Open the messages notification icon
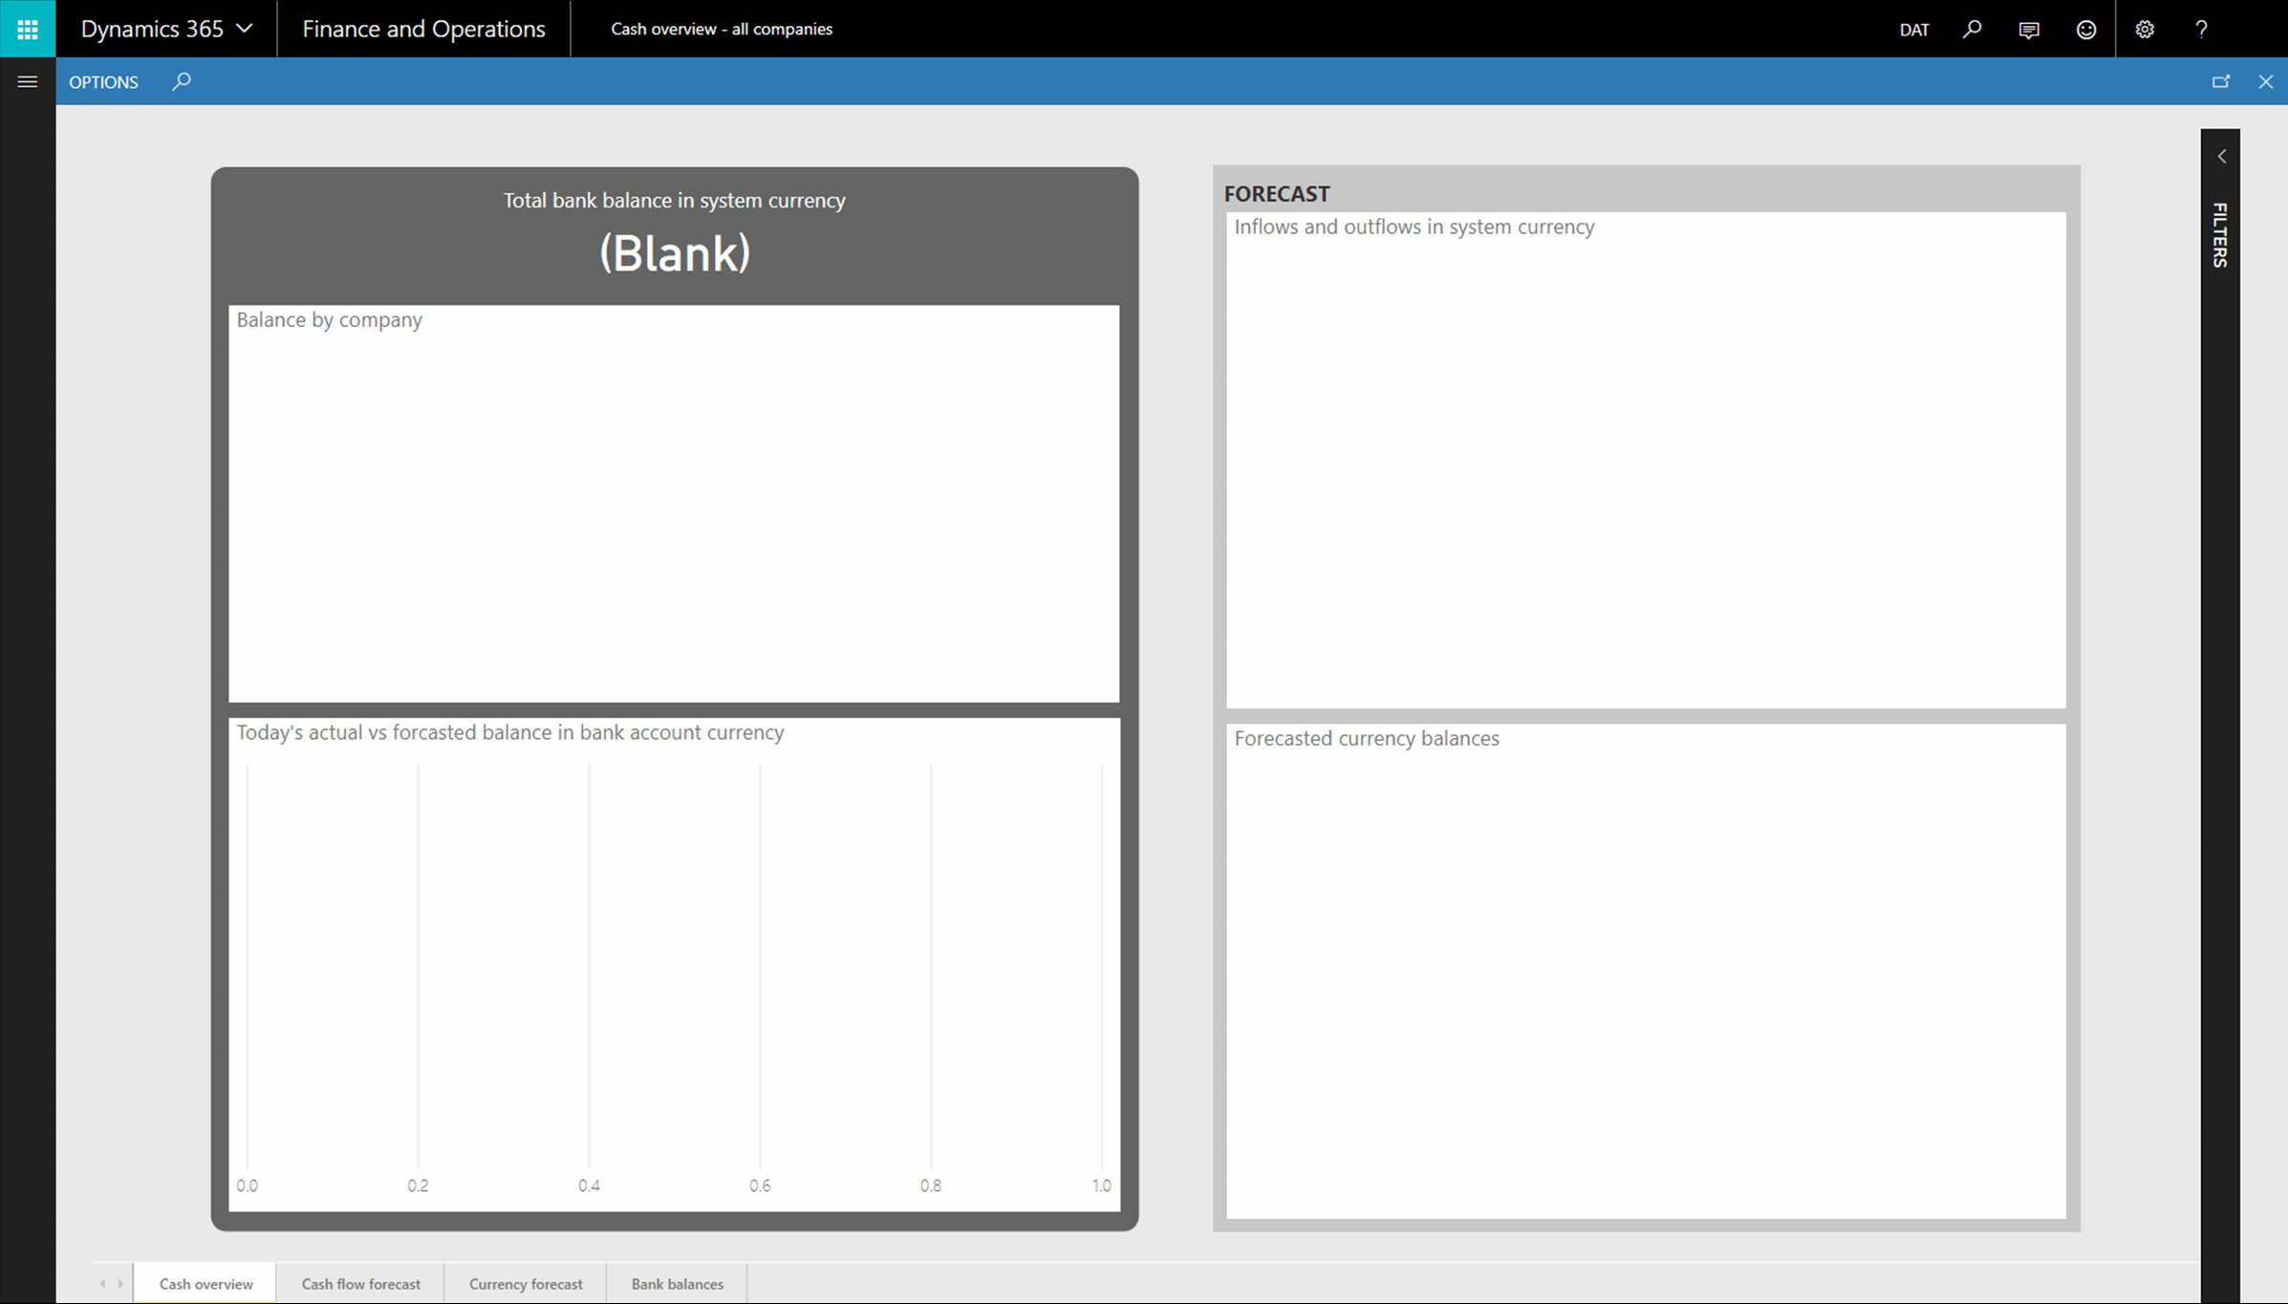 [x=2028, y=29]
